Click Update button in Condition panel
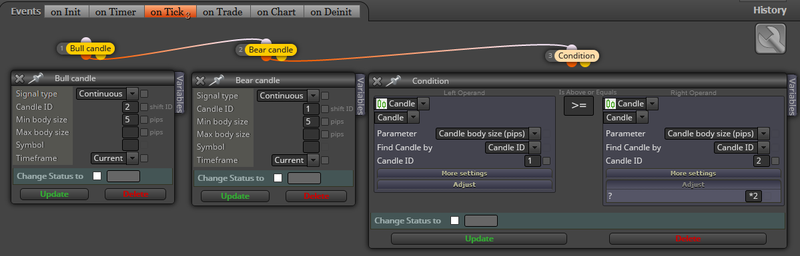This screenshot has height=256, width=800. (x=479, y=239)
